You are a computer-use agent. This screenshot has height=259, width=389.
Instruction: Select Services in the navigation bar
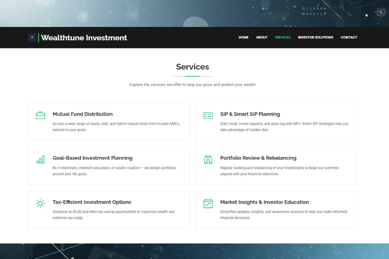283,38
